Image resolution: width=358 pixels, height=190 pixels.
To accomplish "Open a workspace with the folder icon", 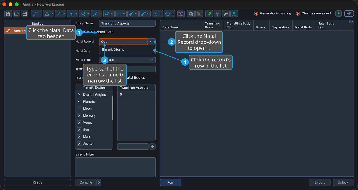I will (x=16, y=14).
